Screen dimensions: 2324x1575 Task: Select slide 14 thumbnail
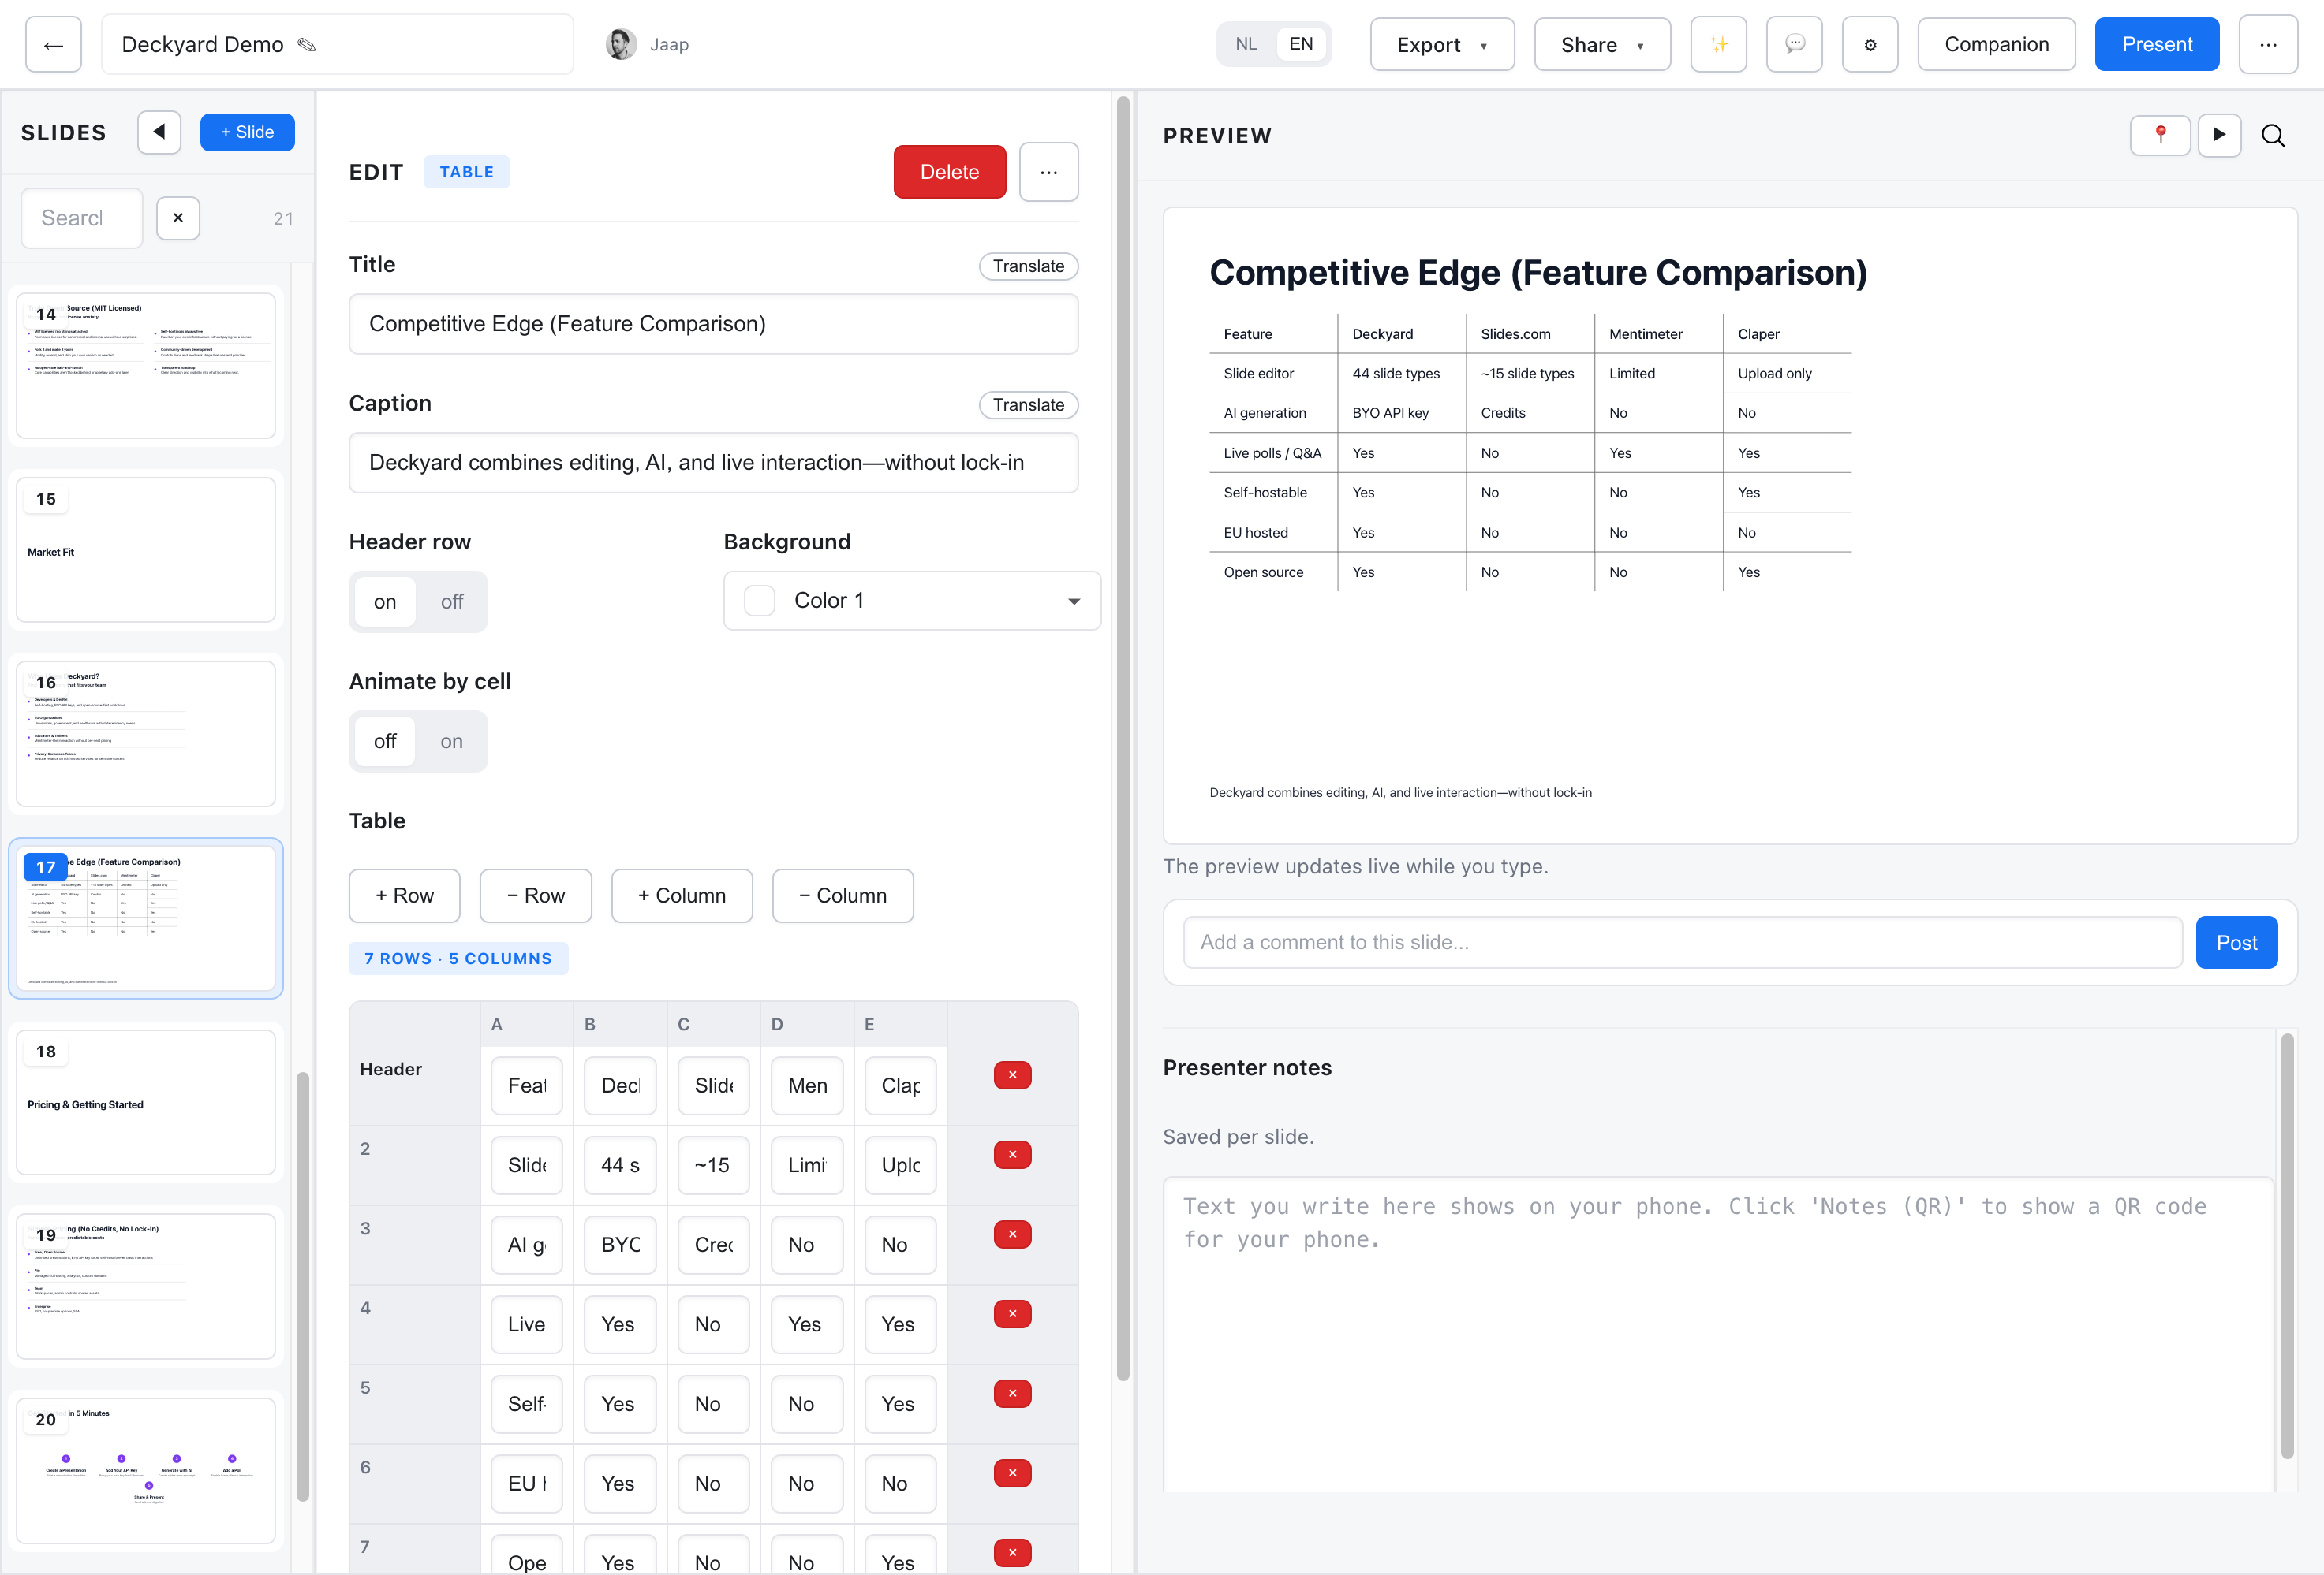click(146, 365)
